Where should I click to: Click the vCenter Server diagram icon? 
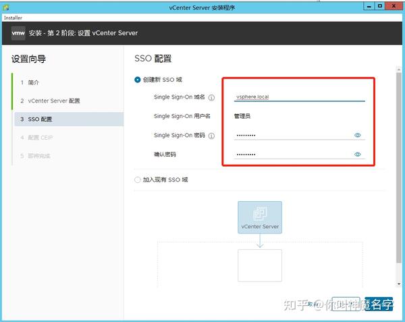260,217
